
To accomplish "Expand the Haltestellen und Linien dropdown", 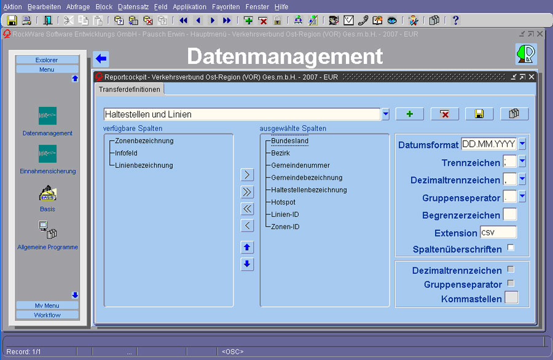I will (x=385, y=114).
